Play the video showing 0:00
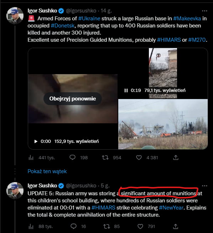Image resolution: width=213 pixels, height=233 pixels. (36, 141)
